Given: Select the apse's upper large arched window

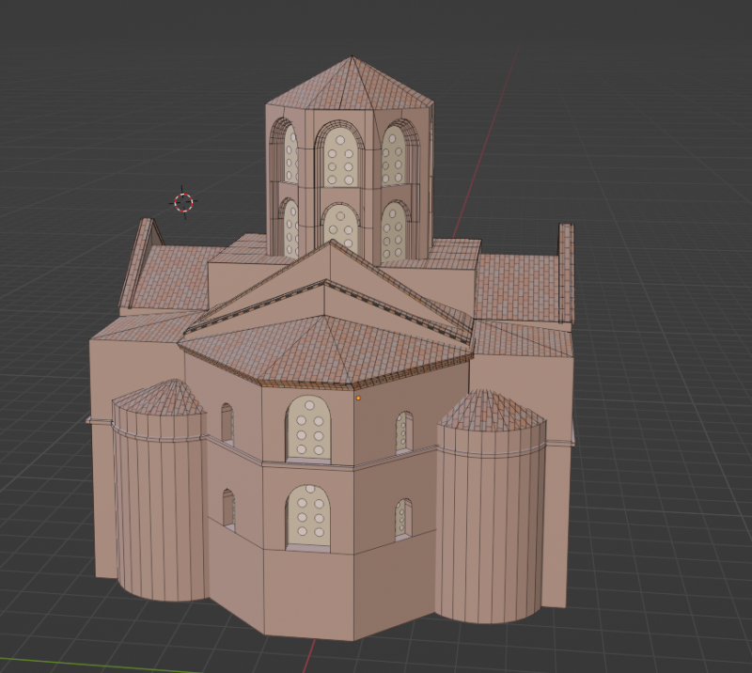Looking at the screenshot, I should click(x=308, y=430).
